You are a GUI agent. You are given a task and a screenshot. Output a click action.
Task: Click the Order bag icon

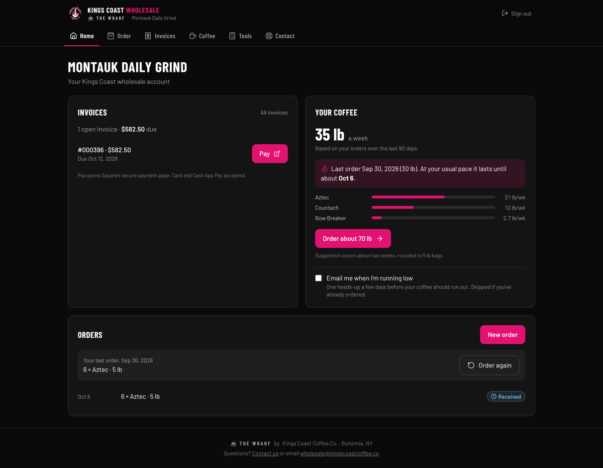[111, 36]
